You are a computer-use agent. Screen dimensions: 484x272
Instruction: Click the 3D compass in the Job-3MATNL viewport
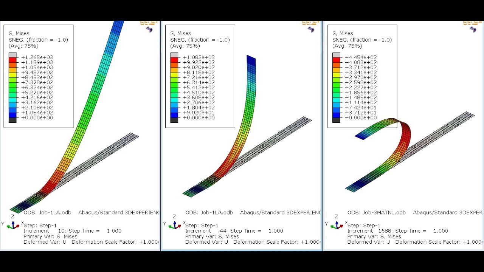[473, 29]
